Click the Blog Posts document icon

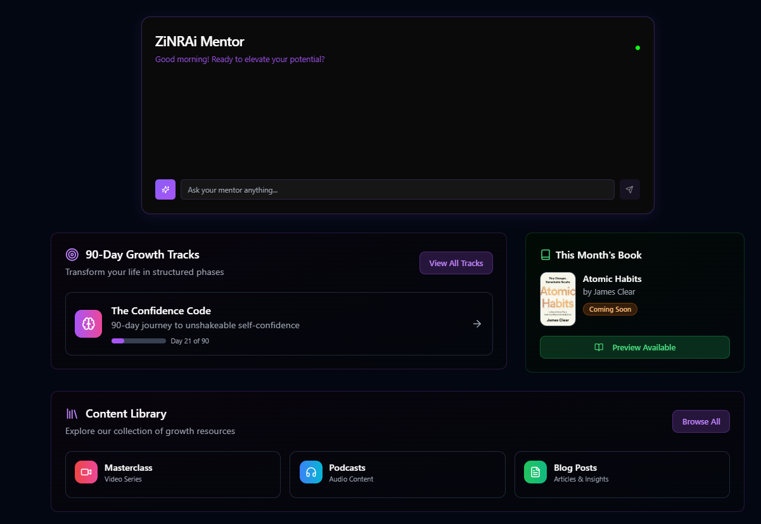pyautogui.click(x=535, y=472)
